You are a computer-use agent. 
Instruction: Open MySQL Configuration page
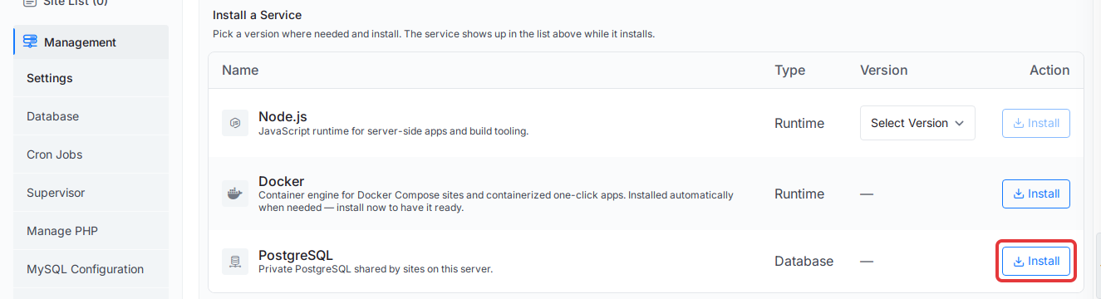point(91,269)
